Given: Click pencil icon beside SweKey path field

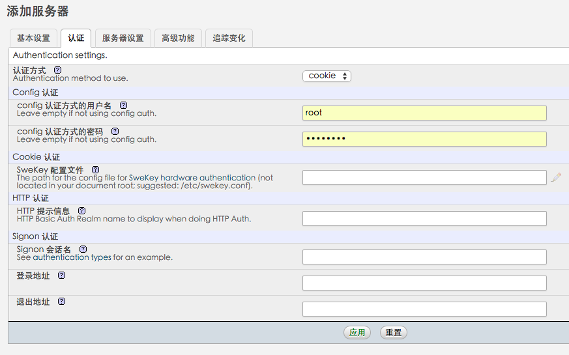Looking at the screenshot, I should click(x=555, y=177).
